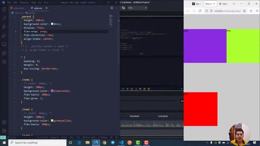
Task: Open the Selection menu in VS Code
Action: (24, 2)
